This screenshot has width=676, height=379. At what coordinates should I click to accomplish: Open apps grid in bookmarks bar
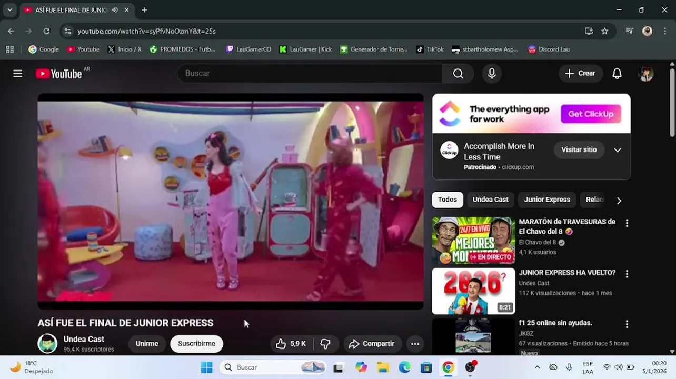click(x=9, y=49)
